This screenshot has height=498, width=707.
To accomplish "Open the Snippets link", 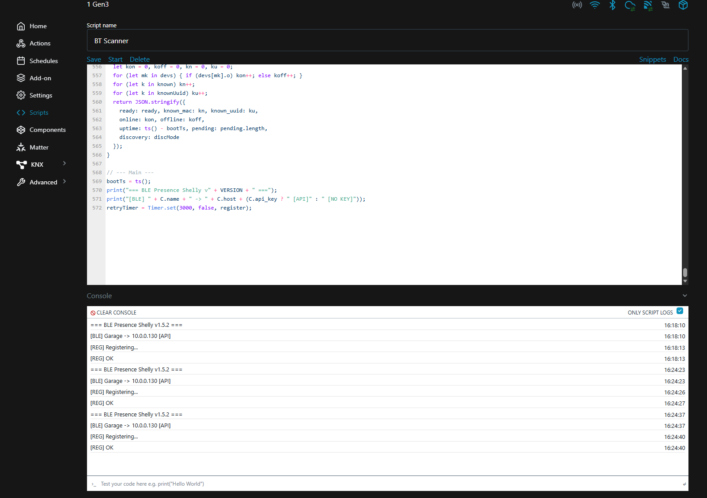I will pyautogui.click(x=652, y=60).
